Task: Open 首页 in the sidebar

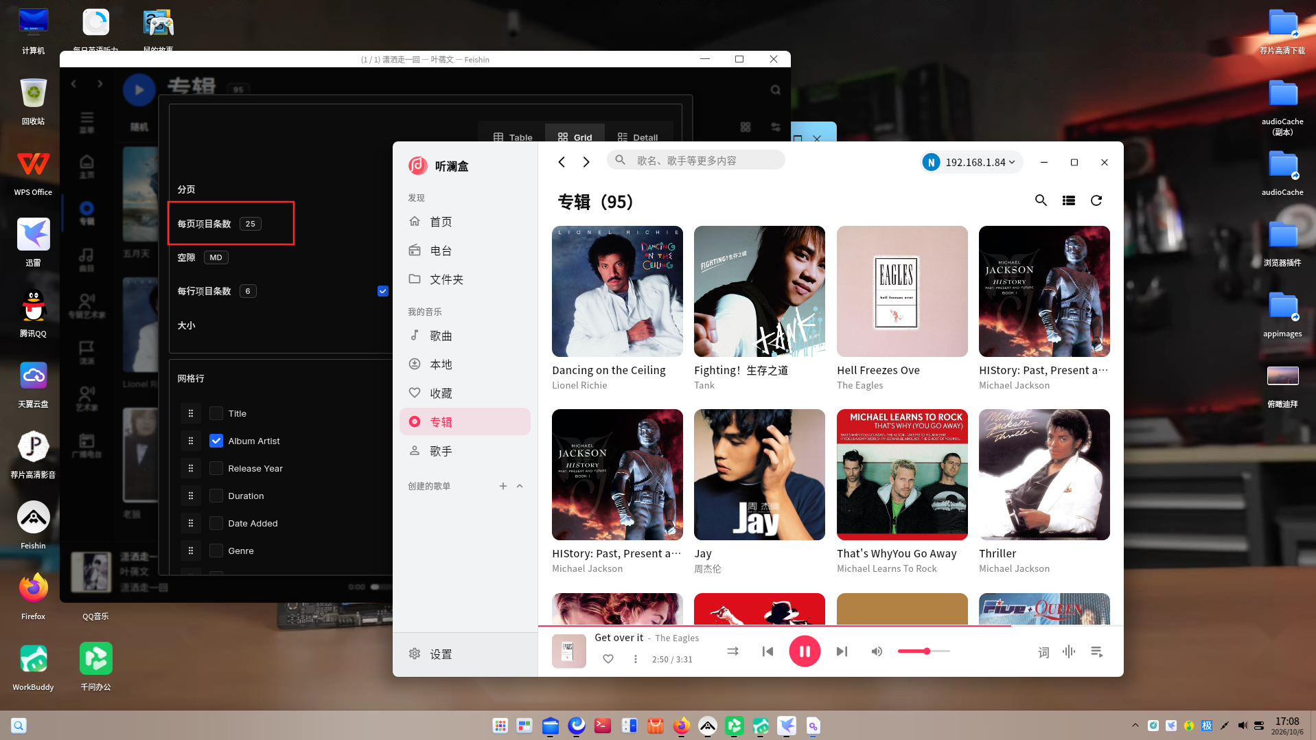Action: pos(465,222)
